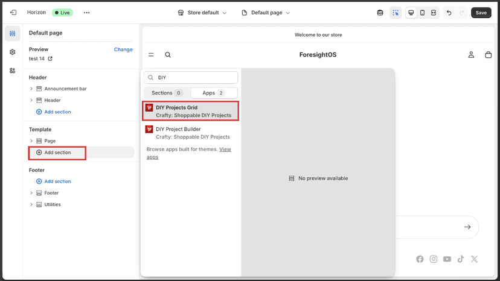Click the undo arrow icon
This screenshot has width=500, height=281.
click(x=449, y=13)
